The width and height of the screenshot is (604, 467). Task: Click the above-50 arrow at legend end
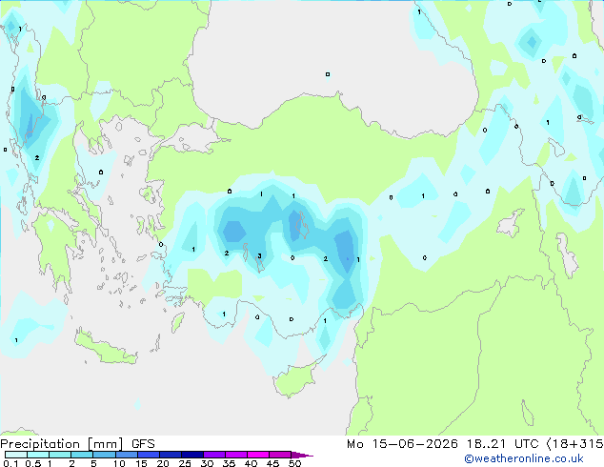[x=302, y=455]
